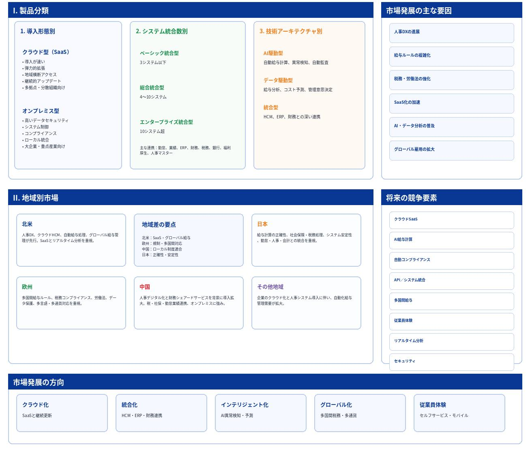The image size is (530, 458).
Task: Select the リアルタイム分析 card
Action: click(451, 342)
